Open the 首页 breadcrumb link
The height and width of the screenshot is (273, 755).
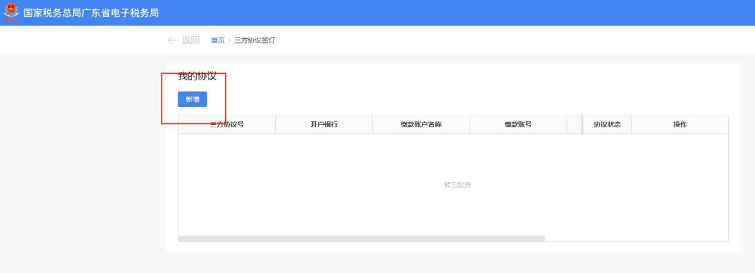click(218, 40)
